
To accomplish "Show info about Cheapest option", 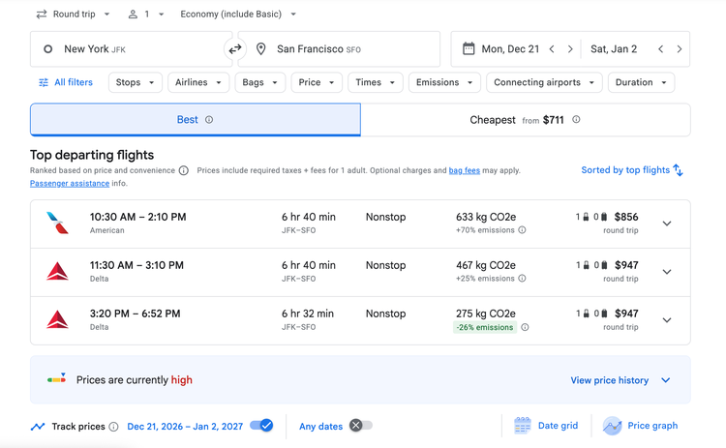I will 576,119.
